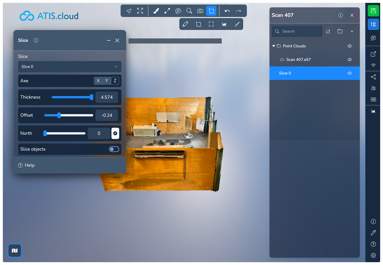Open the Slice 0 dropdown
The image size is (383, 265).
point(69,67)
